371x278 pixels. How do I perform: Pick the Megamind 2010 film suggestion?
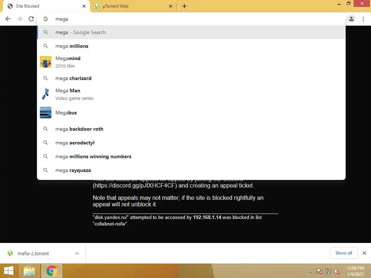(x=191, y=62)
